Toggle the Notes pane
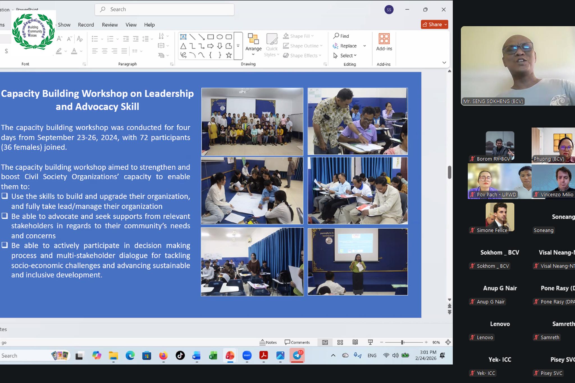Screen dimensions: 575x383 (x=268, y=342)
